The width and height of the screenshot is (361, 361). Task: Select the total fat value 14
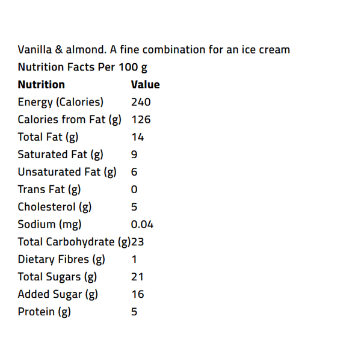tap(137, 137)
